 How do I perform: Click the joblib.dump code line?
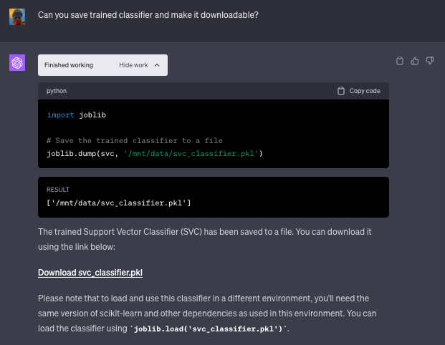pos(154,153)
